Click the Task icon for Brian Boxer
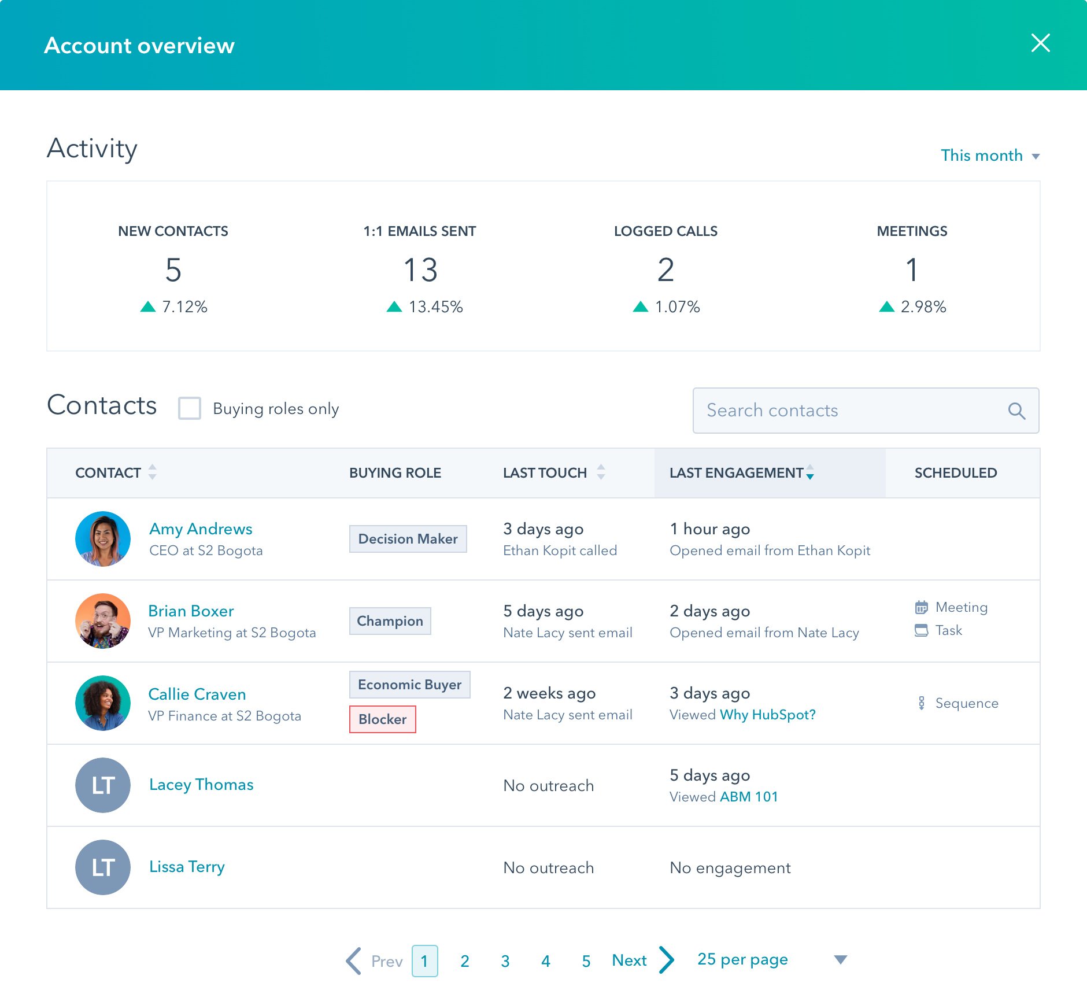The height and width of the screenshot is (1005, 1087). [921, 630]
